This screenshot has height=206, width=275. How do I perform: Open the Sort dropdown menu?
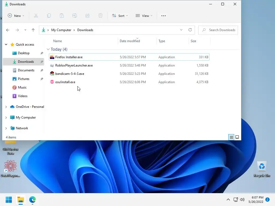click(x=120, y=16)
